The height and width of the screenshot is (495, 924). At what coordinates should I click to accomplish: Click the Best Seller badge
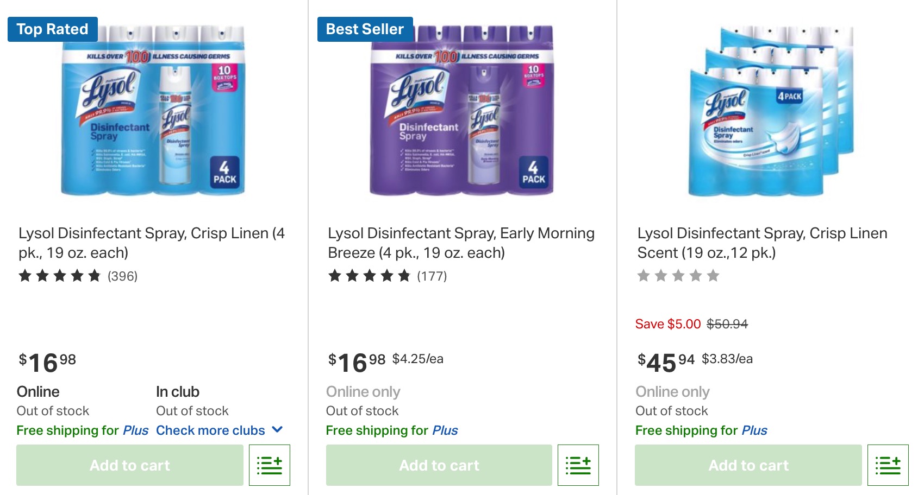click(x=365, y=29)
